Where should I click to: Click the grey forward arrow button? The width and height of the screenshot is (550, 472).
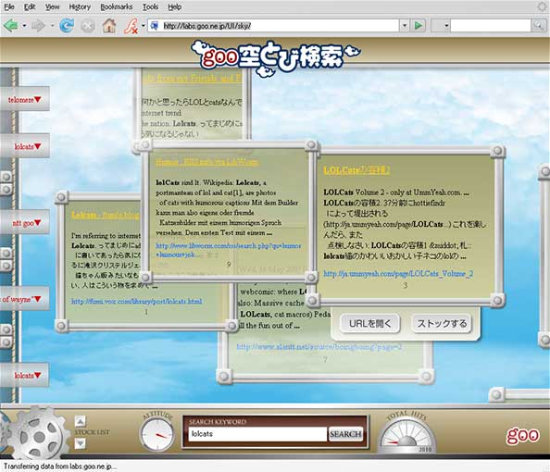click(38, 26)
